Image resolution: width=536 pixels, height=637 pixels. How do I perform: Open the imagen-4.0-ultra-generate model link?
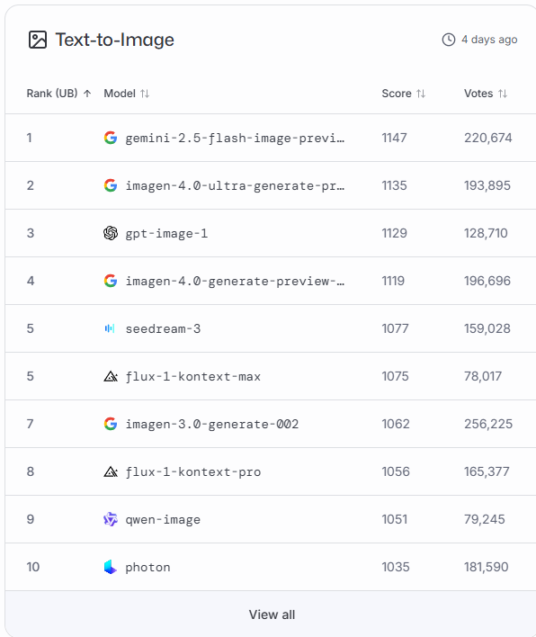235,185
